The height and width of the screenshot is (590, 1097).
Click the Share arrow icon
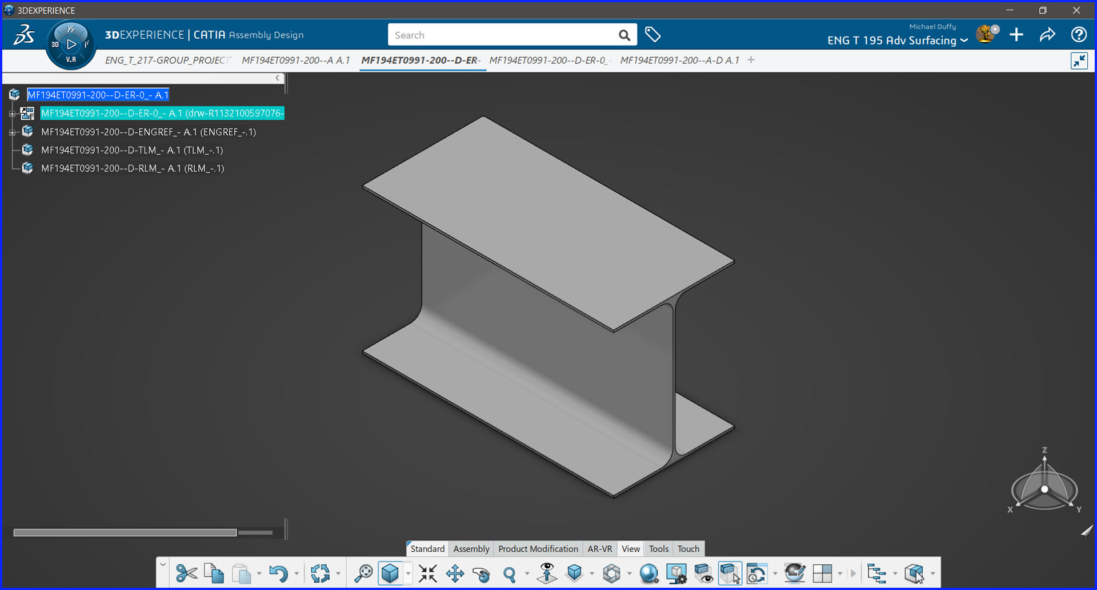(1047, 35)
